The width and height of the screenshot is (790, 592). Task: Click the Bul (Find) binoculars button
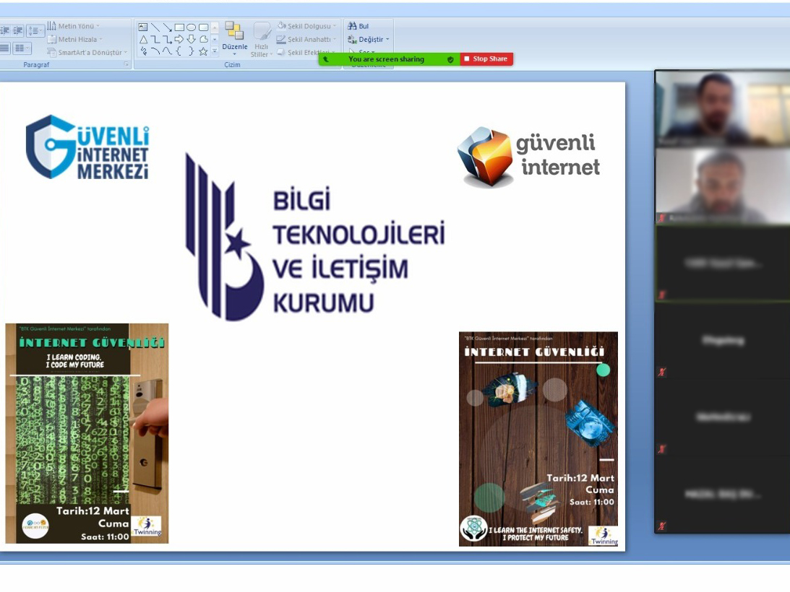point(358,26)
